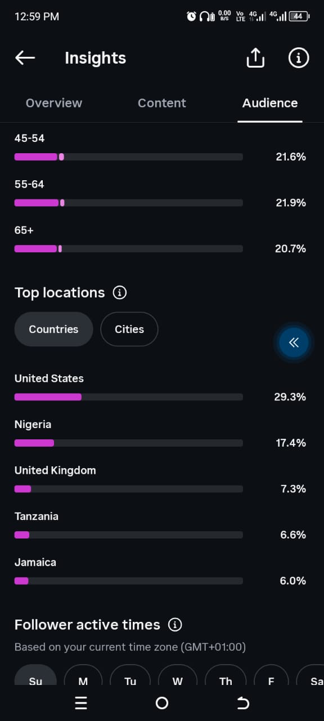This screenshot has height=721, width=324.
Task: Tap the United States percentage bar
Action: pyautogui.click(x=129, y=397)
